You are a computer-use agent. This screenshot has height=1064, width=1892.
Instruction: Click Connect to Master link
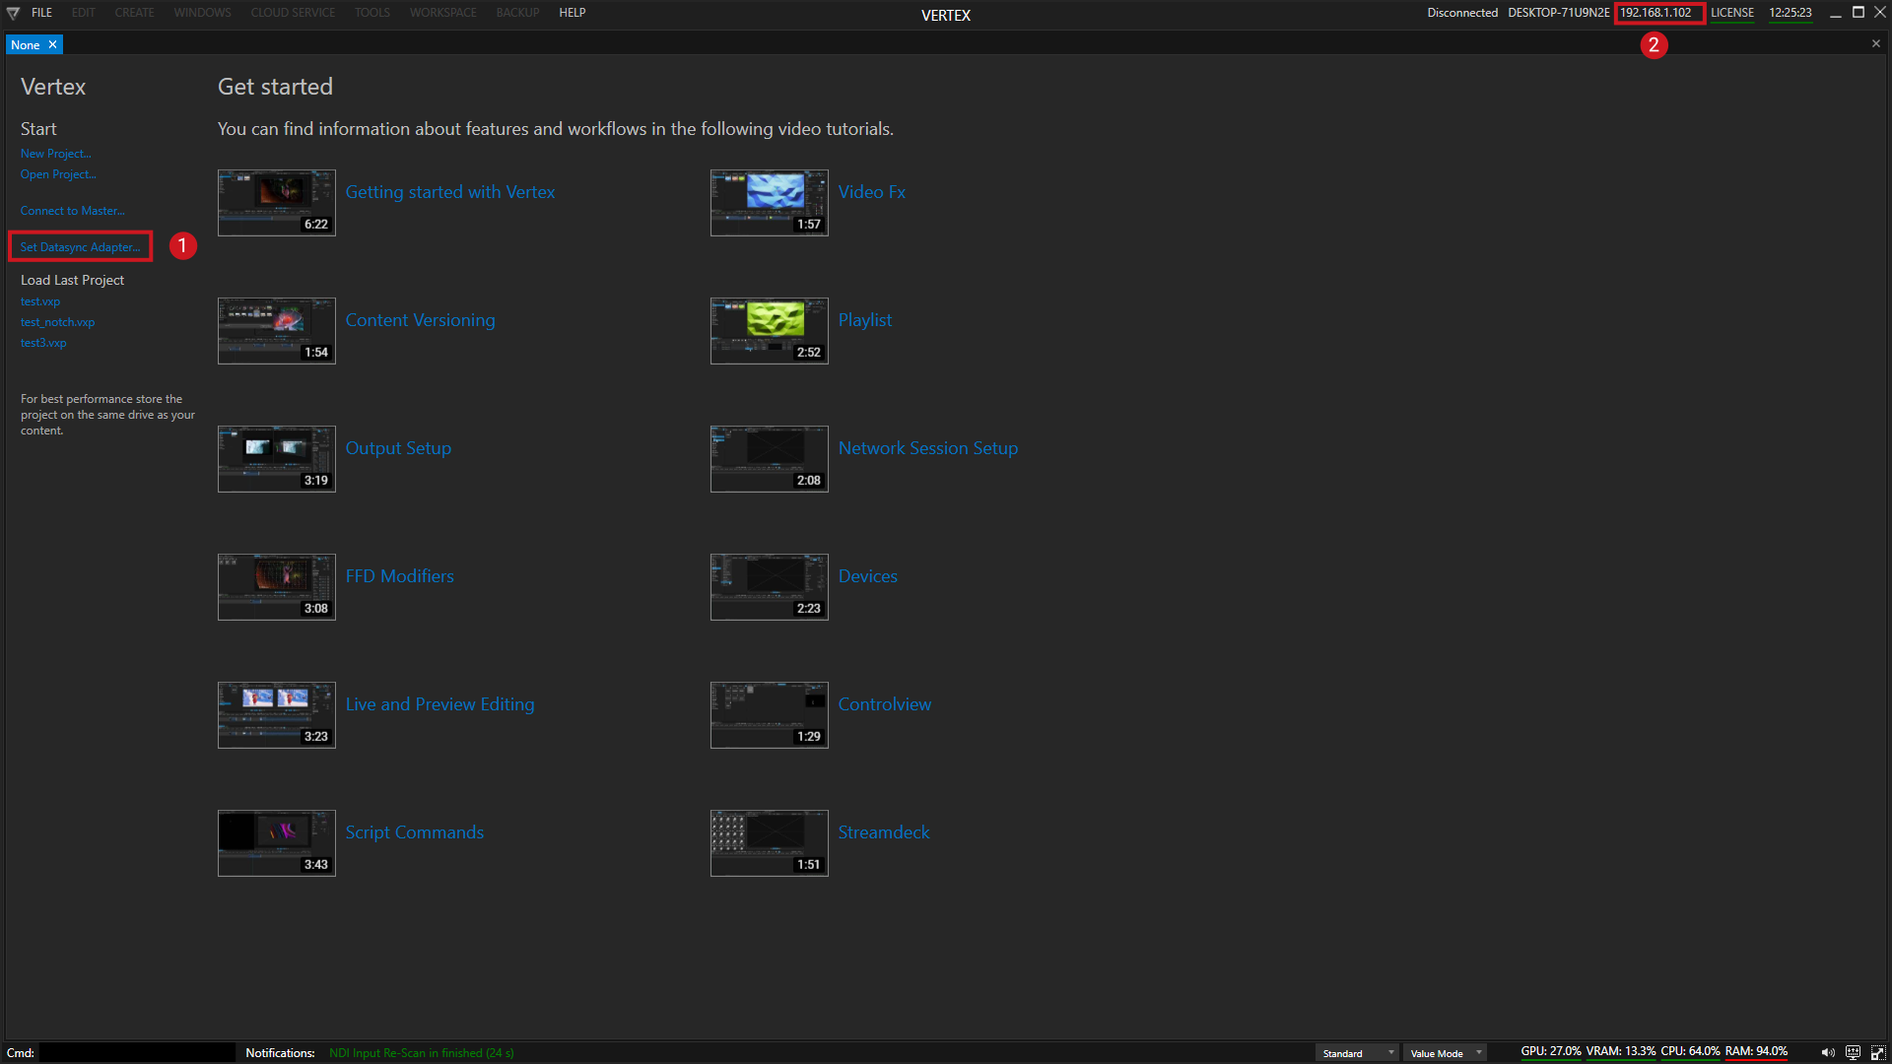(72, 211)
